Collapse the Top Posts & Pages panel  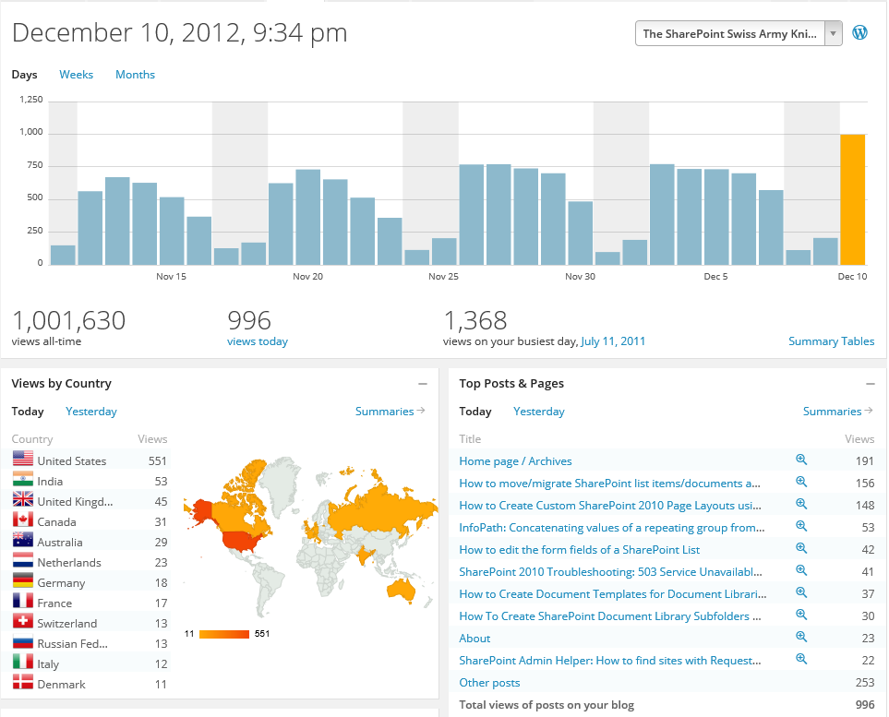(x=870, y=384)
